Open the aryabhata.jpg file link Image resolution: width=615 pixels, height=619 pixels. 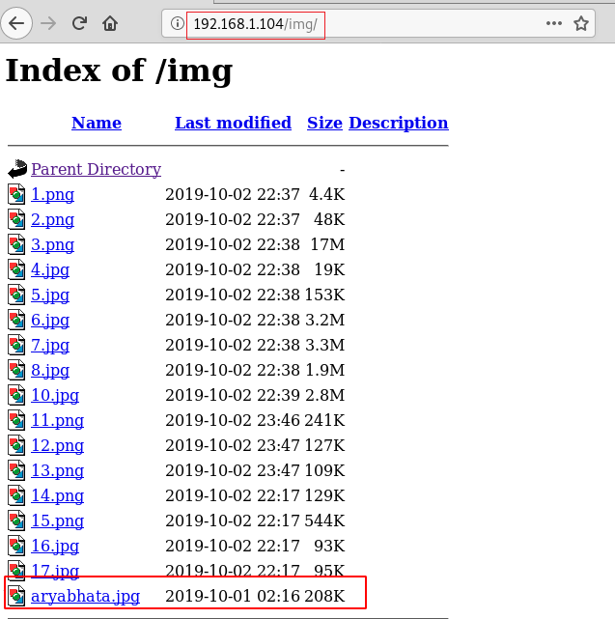pyautogui.click(x=85, y=596)
